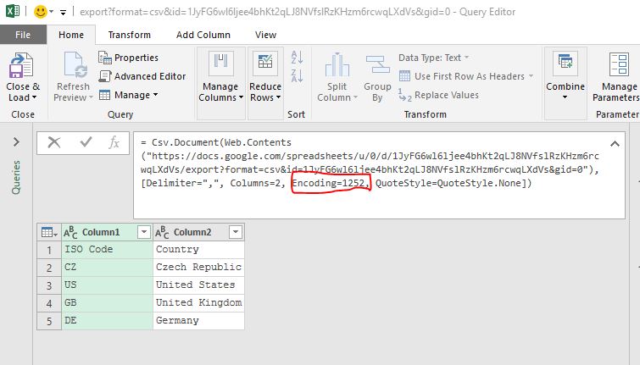Screen dimensions: 640x365
Task: Select row number 3
Action: [x=49, y=285]
